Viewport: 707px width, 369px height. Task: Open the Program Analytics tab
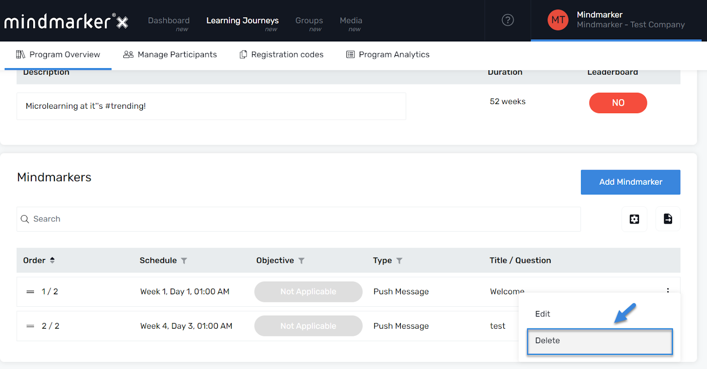(388, 55)
